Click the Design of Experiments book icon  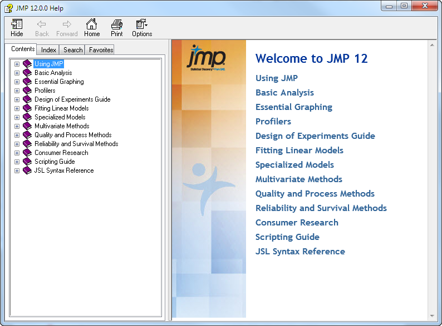point(27,99)
